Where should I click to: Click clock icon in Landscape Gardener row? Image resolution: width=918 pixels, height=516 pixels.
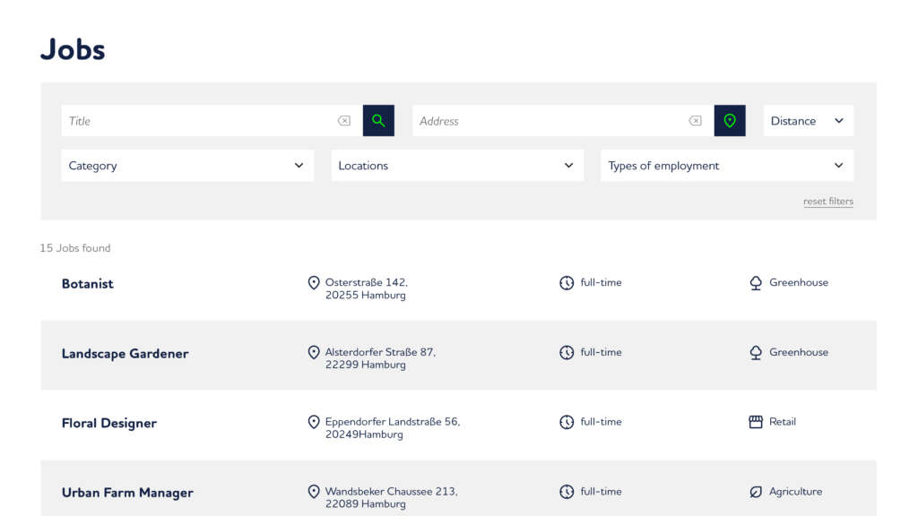tap(567, 352)
